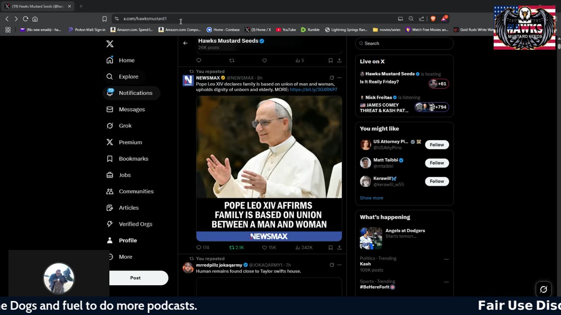
Task: Click the X logo in the sidebar
Action: [x=110, y=44]
